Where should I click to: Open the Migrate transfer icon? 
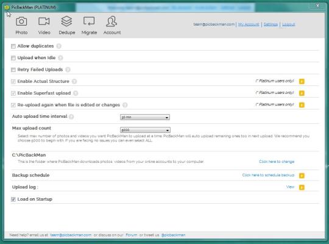tap(89, 21)
